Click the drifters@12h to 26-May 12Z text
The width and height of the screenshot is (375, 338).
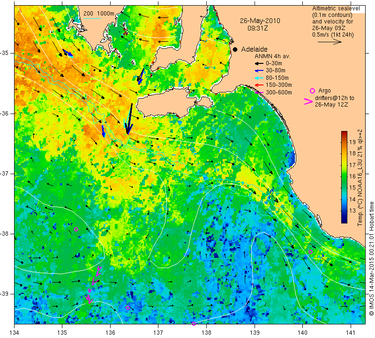pos(334,101)
